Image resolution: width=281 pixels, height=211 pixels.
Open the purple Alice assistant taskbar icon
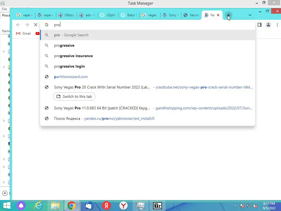click(x=21, y=206)
